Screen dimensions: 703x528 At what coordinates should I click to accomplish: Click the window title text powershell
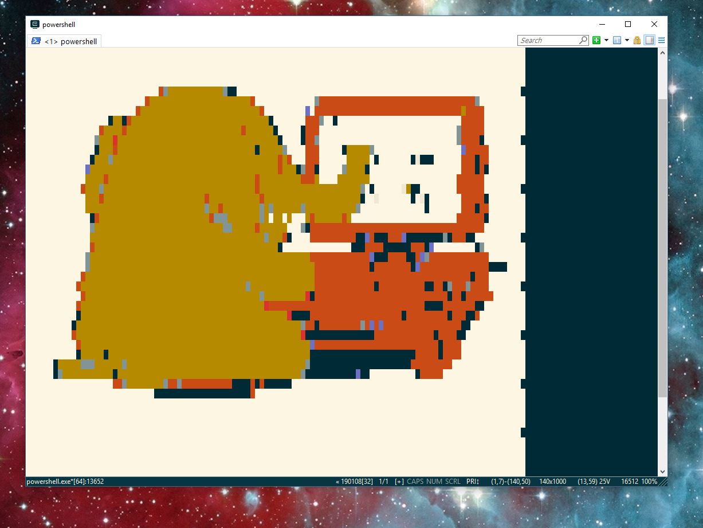[58, 25]
